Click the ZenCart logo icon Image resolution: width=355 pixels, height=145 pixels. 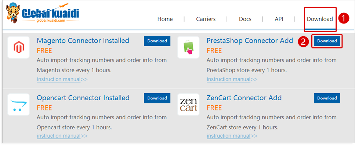click(x=188, y=105)
